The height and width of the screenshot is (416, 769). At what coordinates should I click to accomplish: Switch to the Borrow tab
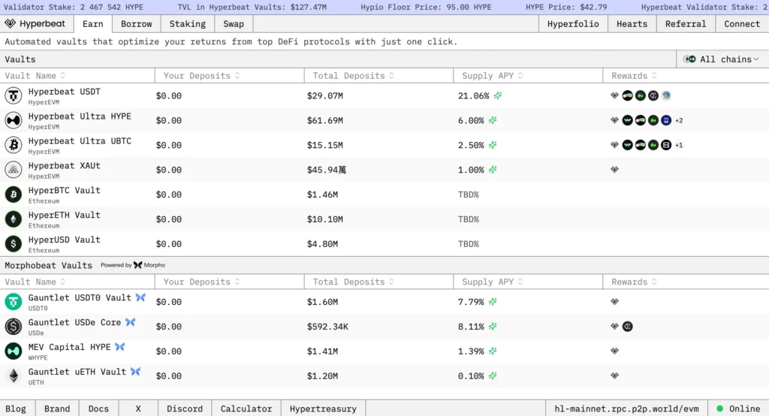pos(136,24)
